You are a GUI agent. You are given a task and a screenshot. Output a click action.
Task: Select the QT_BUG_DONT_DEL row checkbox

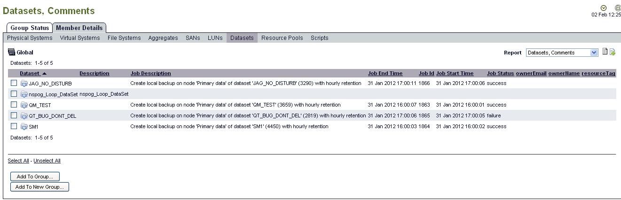(x=14, y=115)
